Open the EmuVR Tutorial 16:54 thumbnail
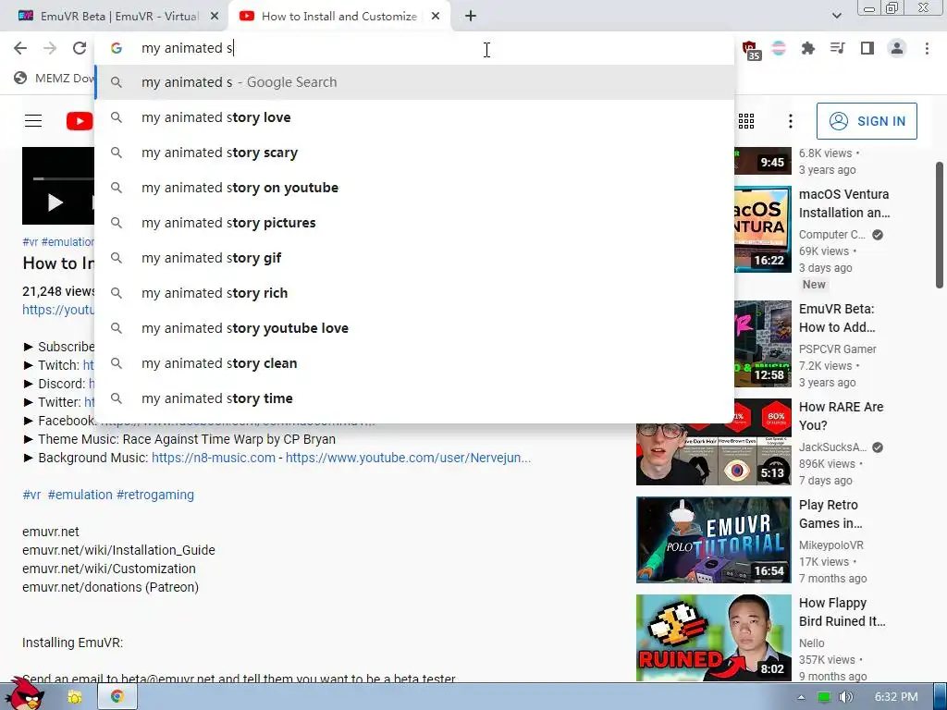947x710 pixels. pyautogui.click(x=714, y=540)
